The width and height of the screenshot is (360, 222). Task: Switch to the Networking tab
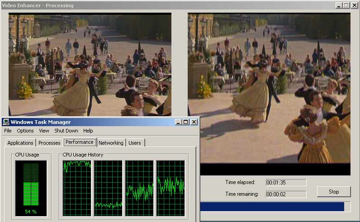111,143
